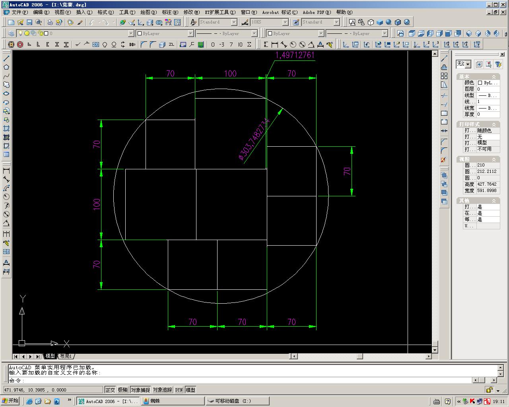Open the Table tool in the left toolbar
This screenshot has width=509, height=407.
tap(6, 155)
